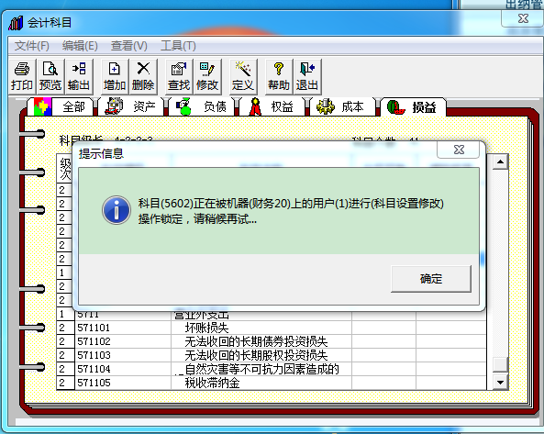Viewport: 544px width, 434px height.
Task: Open the 工具(T) menu
Action: pos(178,46)
